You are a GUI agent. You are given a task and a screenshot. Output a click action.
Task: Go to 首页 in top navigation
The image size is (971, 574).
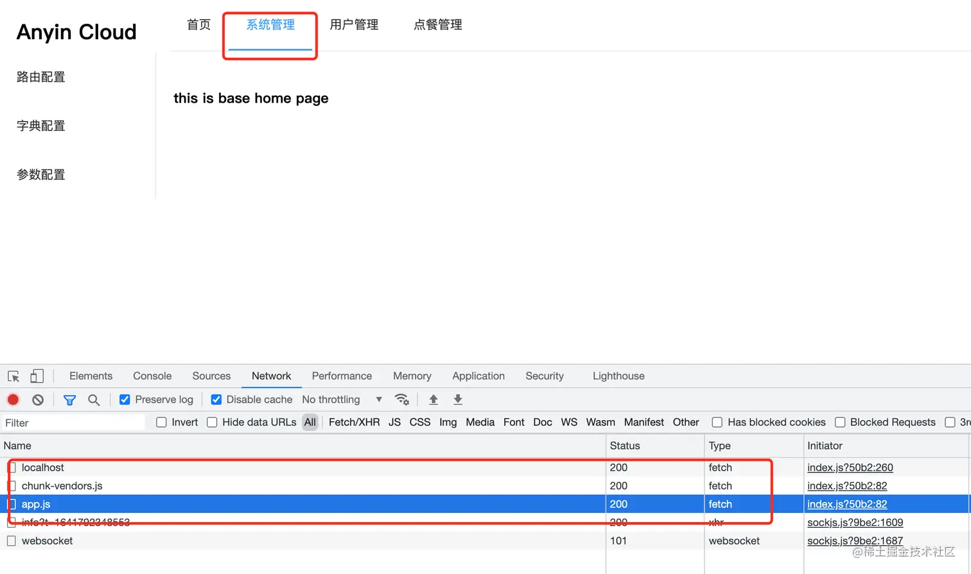(198, 24)
